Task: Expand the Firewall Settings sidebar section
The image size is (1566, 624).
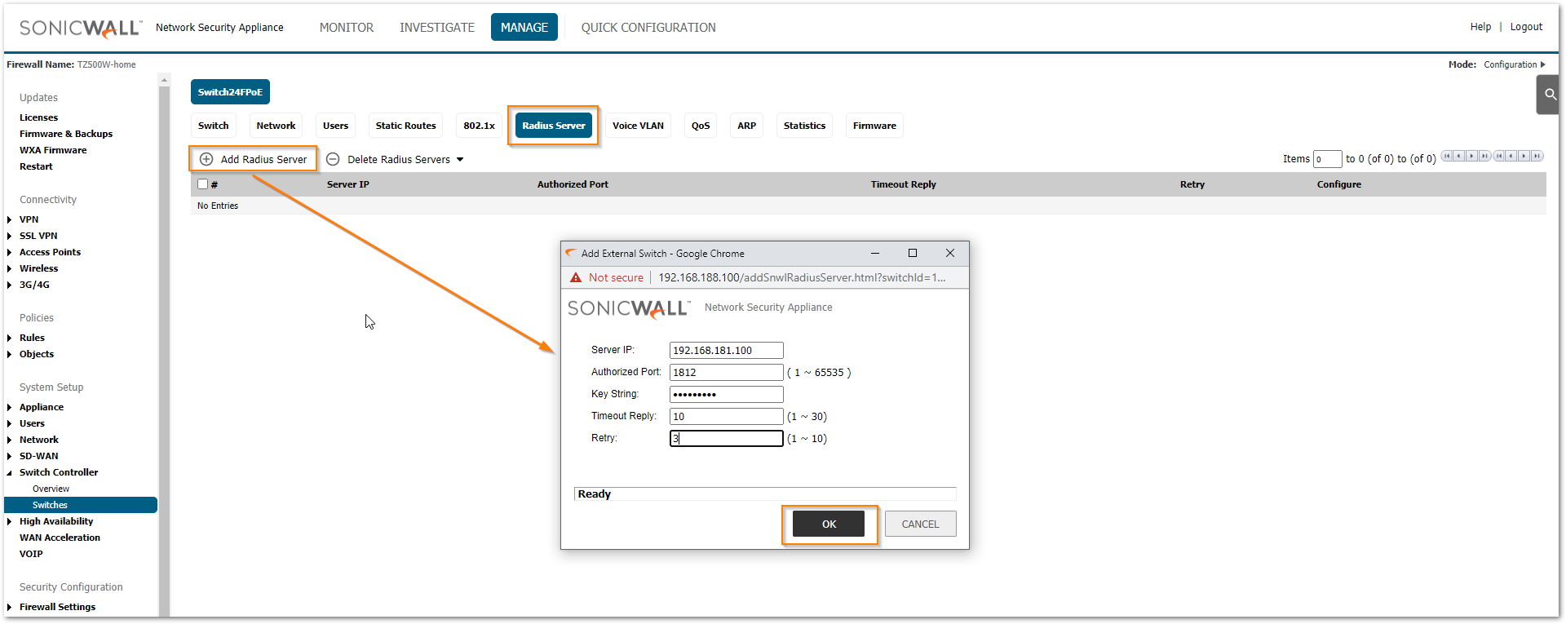Action: click(9, 607)
